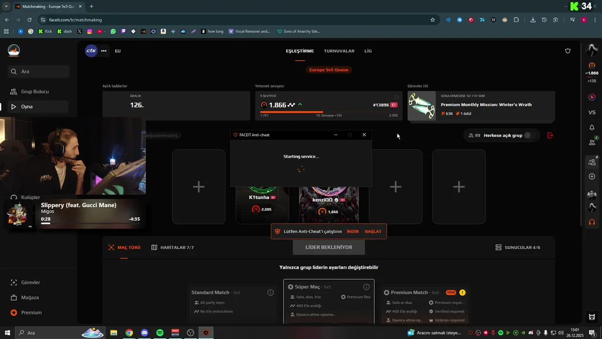The image size is (602, 339).
Task: Switch to the Eşleştirme tab
Action: [x=300, y=51]
